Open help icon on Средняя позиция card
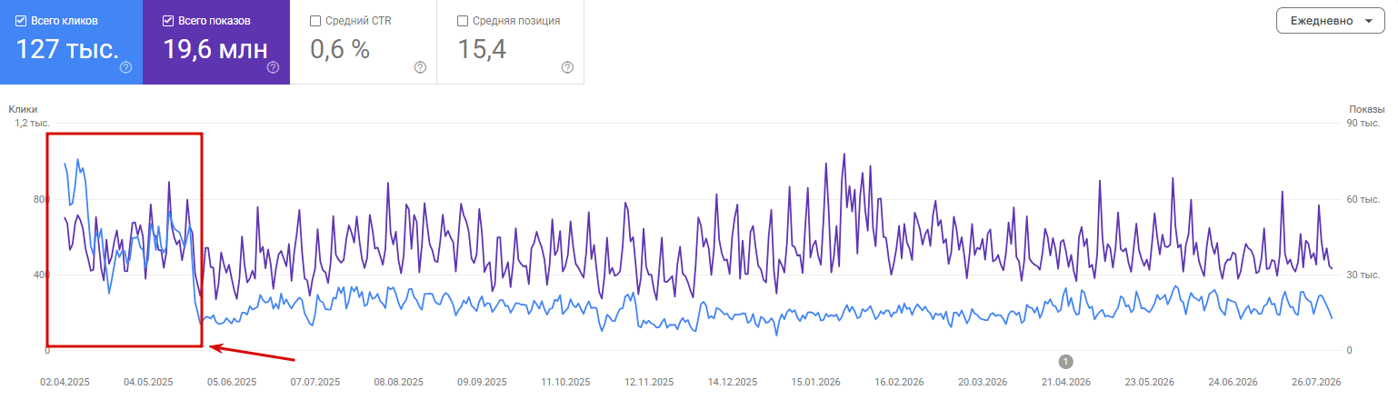 [567, 67]
